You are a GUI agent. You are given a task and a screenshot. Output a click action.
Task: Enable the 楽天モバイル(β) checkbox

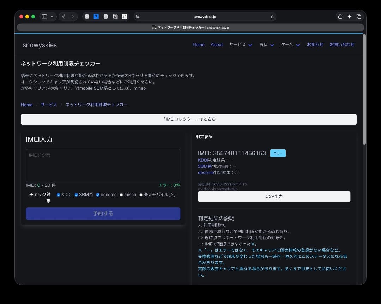point(141,195)
